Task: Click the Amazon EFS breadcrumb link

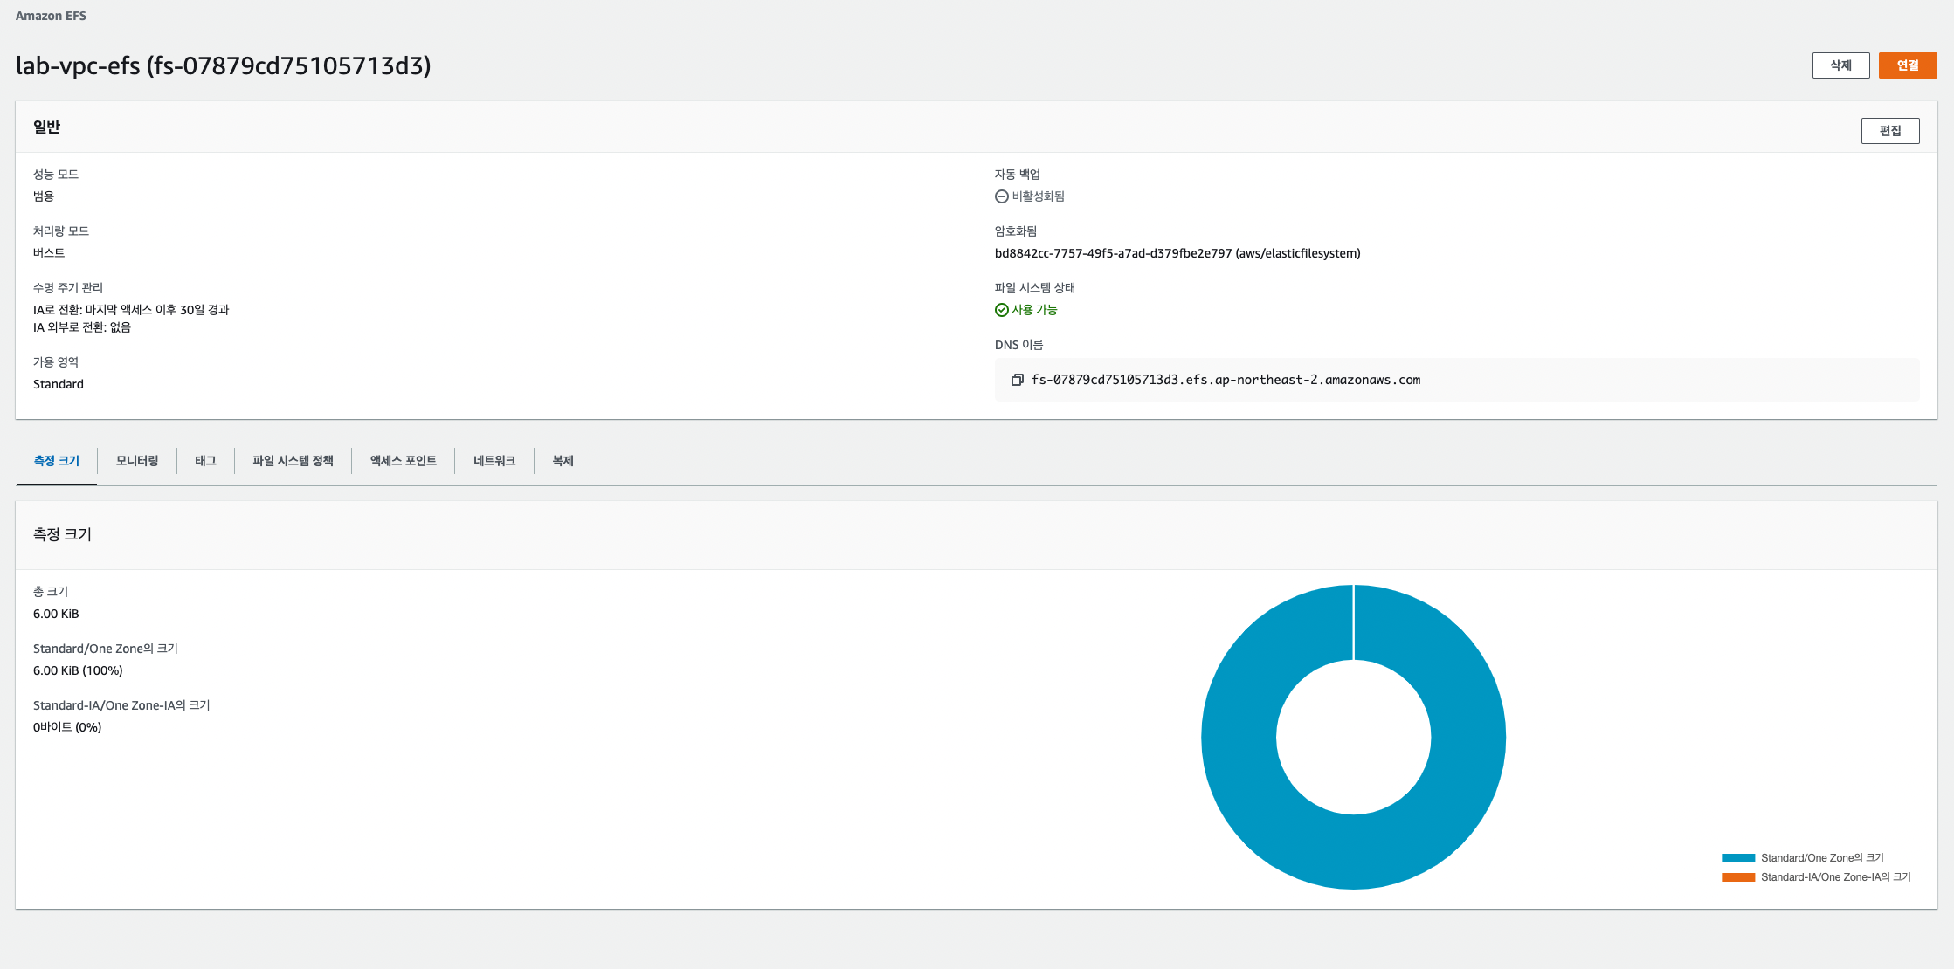Action: click(51, 16)
